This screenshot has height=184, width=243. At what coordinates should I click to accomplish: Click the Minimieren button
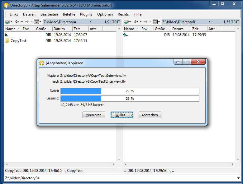(x=94, y=115)
